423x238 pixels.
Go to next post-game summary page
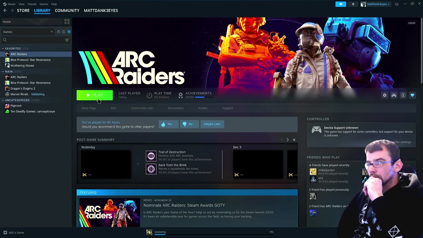(x=288, y=140)
